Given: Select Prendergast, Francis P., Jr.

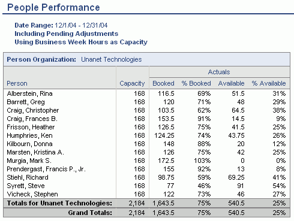Looking at the screenshot, I should pyautogui.click(x=46, y=169).
